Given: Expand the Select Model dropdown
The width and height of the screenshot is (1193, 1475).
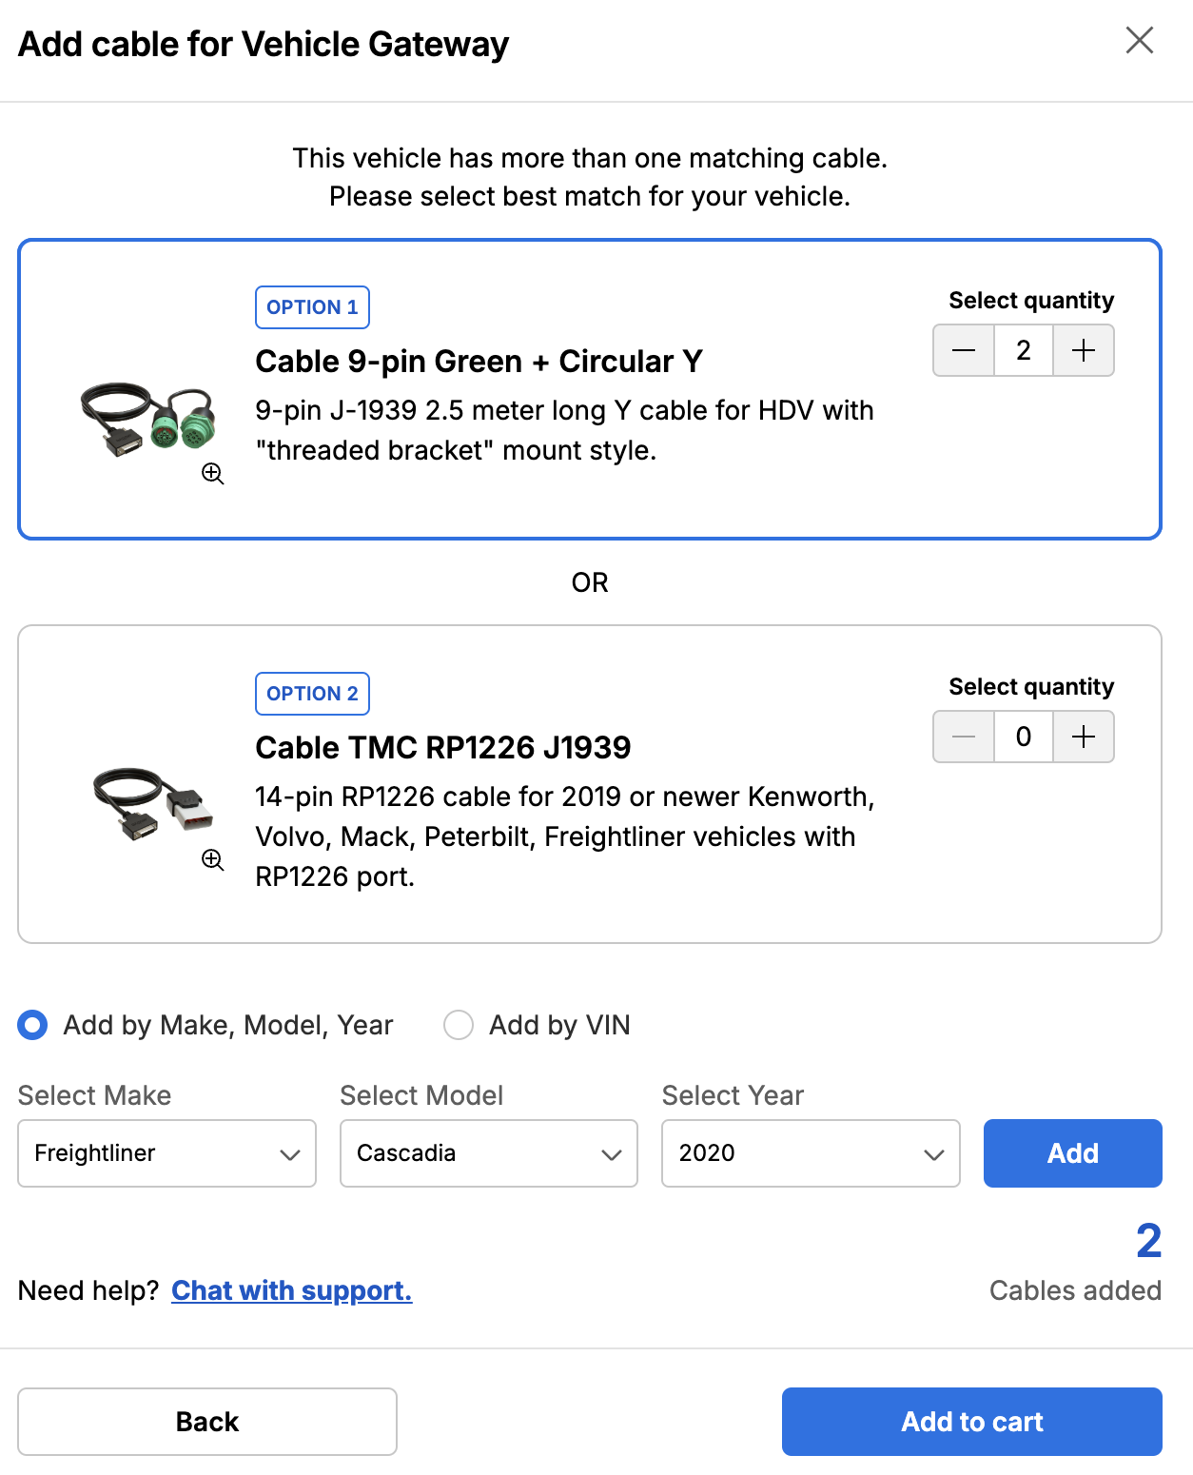Looking at the screenshot, I should coord(488,1153).
